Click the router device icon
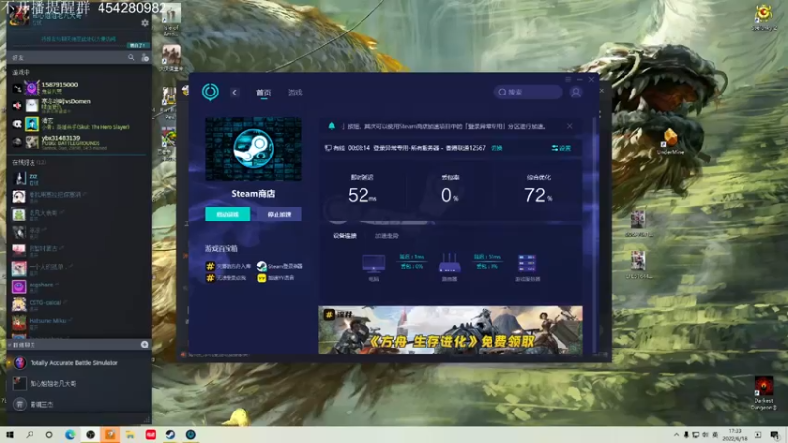This screenshot has height=443, width=788. 449,263
